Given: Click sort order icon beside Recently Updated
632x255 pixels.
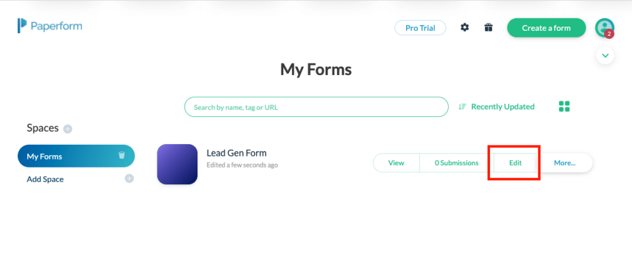Looking at the screenshot, I should click(x=462, y=107).
